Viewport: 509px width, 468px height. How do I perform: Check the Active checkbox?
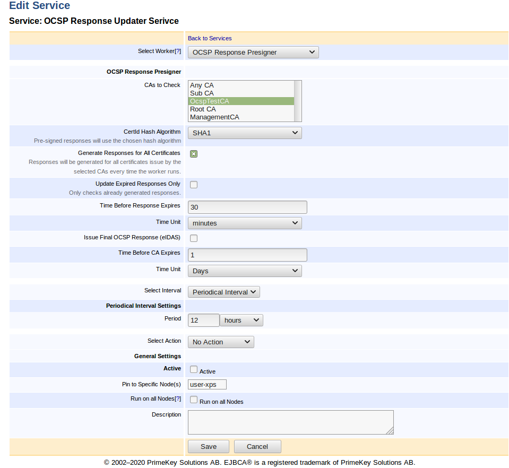click(193, 369)
